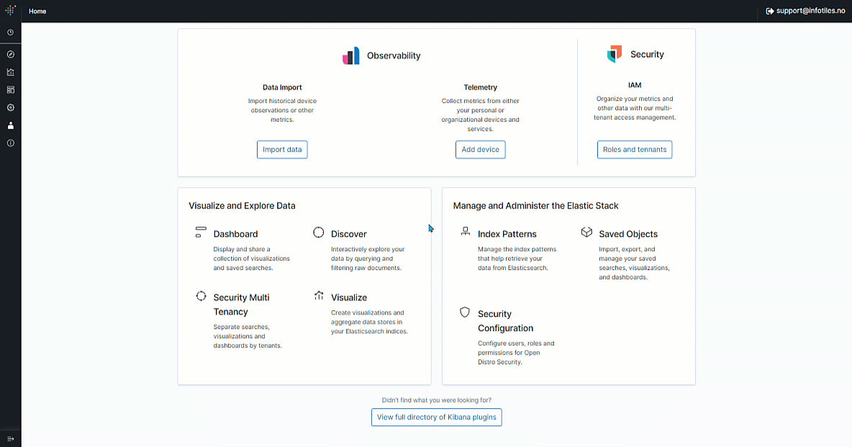Open sidebar user account icon
The width and height of the screenshot is (852, 447).
(x=10, y=125)
